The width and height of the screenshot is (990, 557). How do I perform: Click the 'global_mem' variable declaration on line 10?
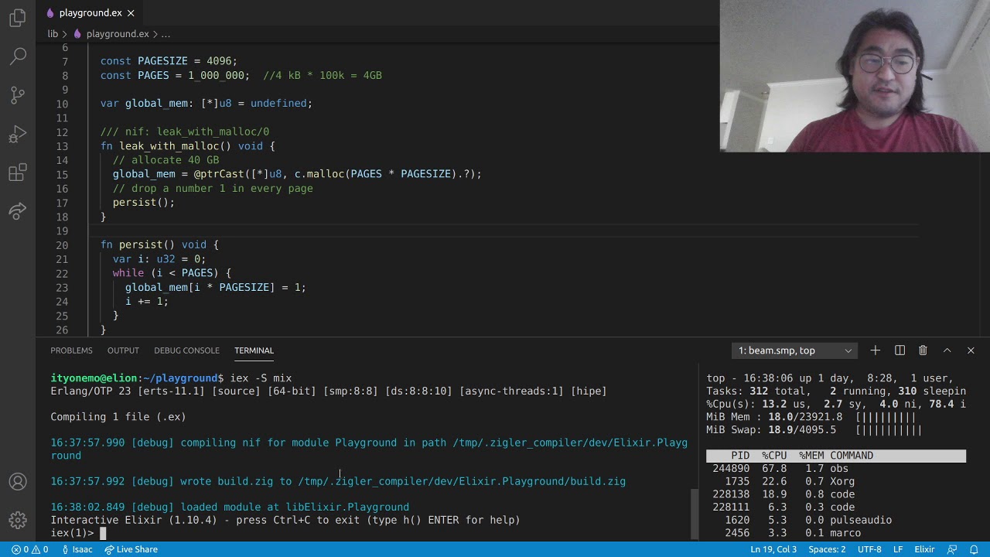tap(156, 104)
